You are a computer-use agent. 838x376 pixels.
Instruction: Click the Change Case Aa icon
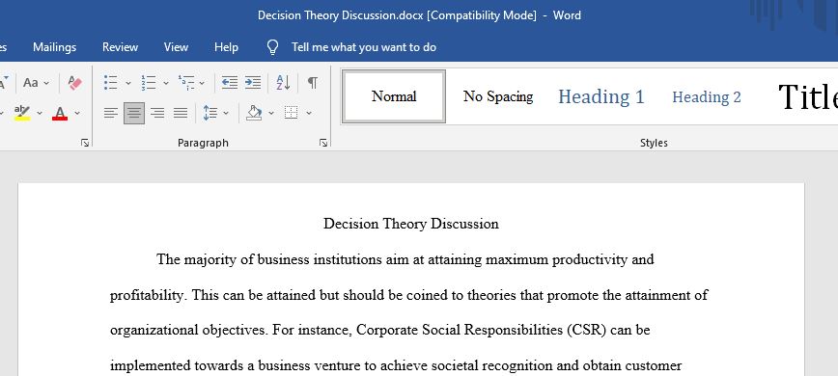tap(31, 83)
